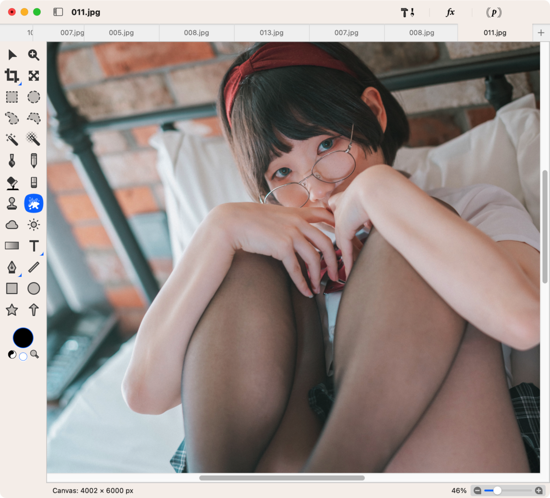Select the Zoom magnifier tool

33,55
